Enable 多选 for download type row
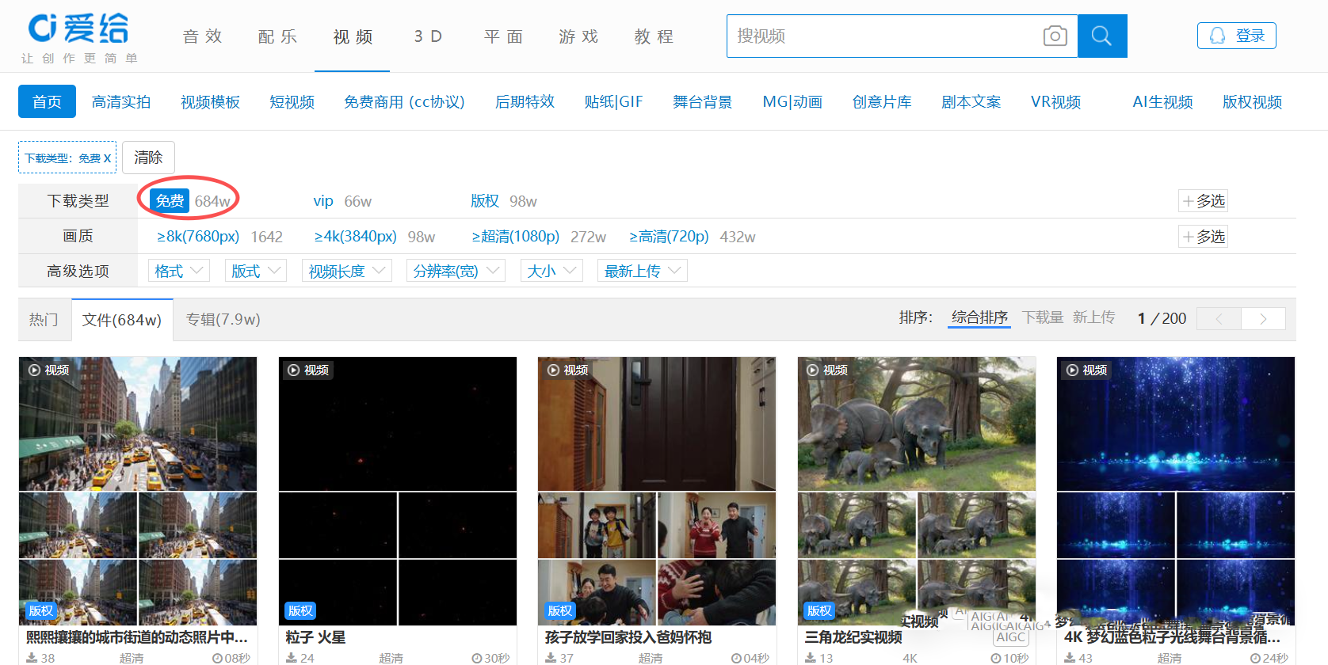This screenshot has width=1328, height=665. pyautogui.click(x=1203, y=201)
